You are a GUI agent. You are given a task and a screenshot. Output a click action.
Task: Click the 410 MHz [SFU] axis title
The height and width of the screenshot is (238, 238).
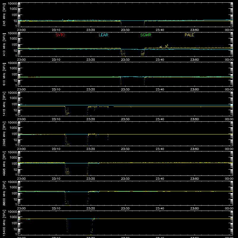tap(4, 44)
